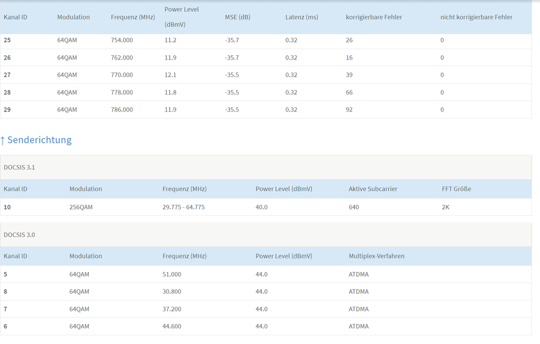Click the Aktive Subcarrier column header
Screen dimensions: 540x344
[x=374, y=189]
